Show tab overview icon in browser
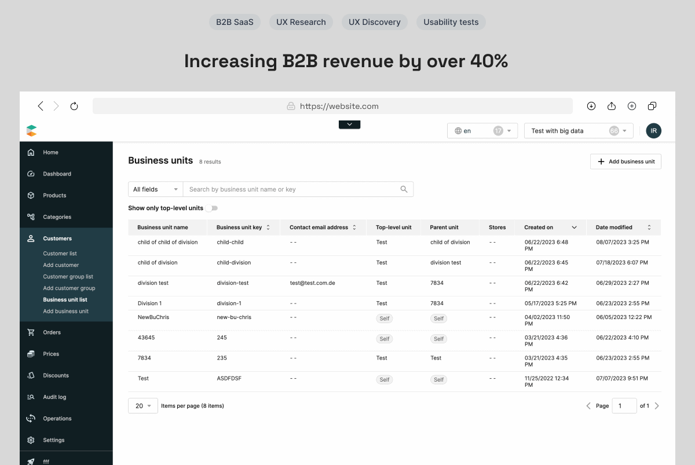 click(x=652, y=106)
